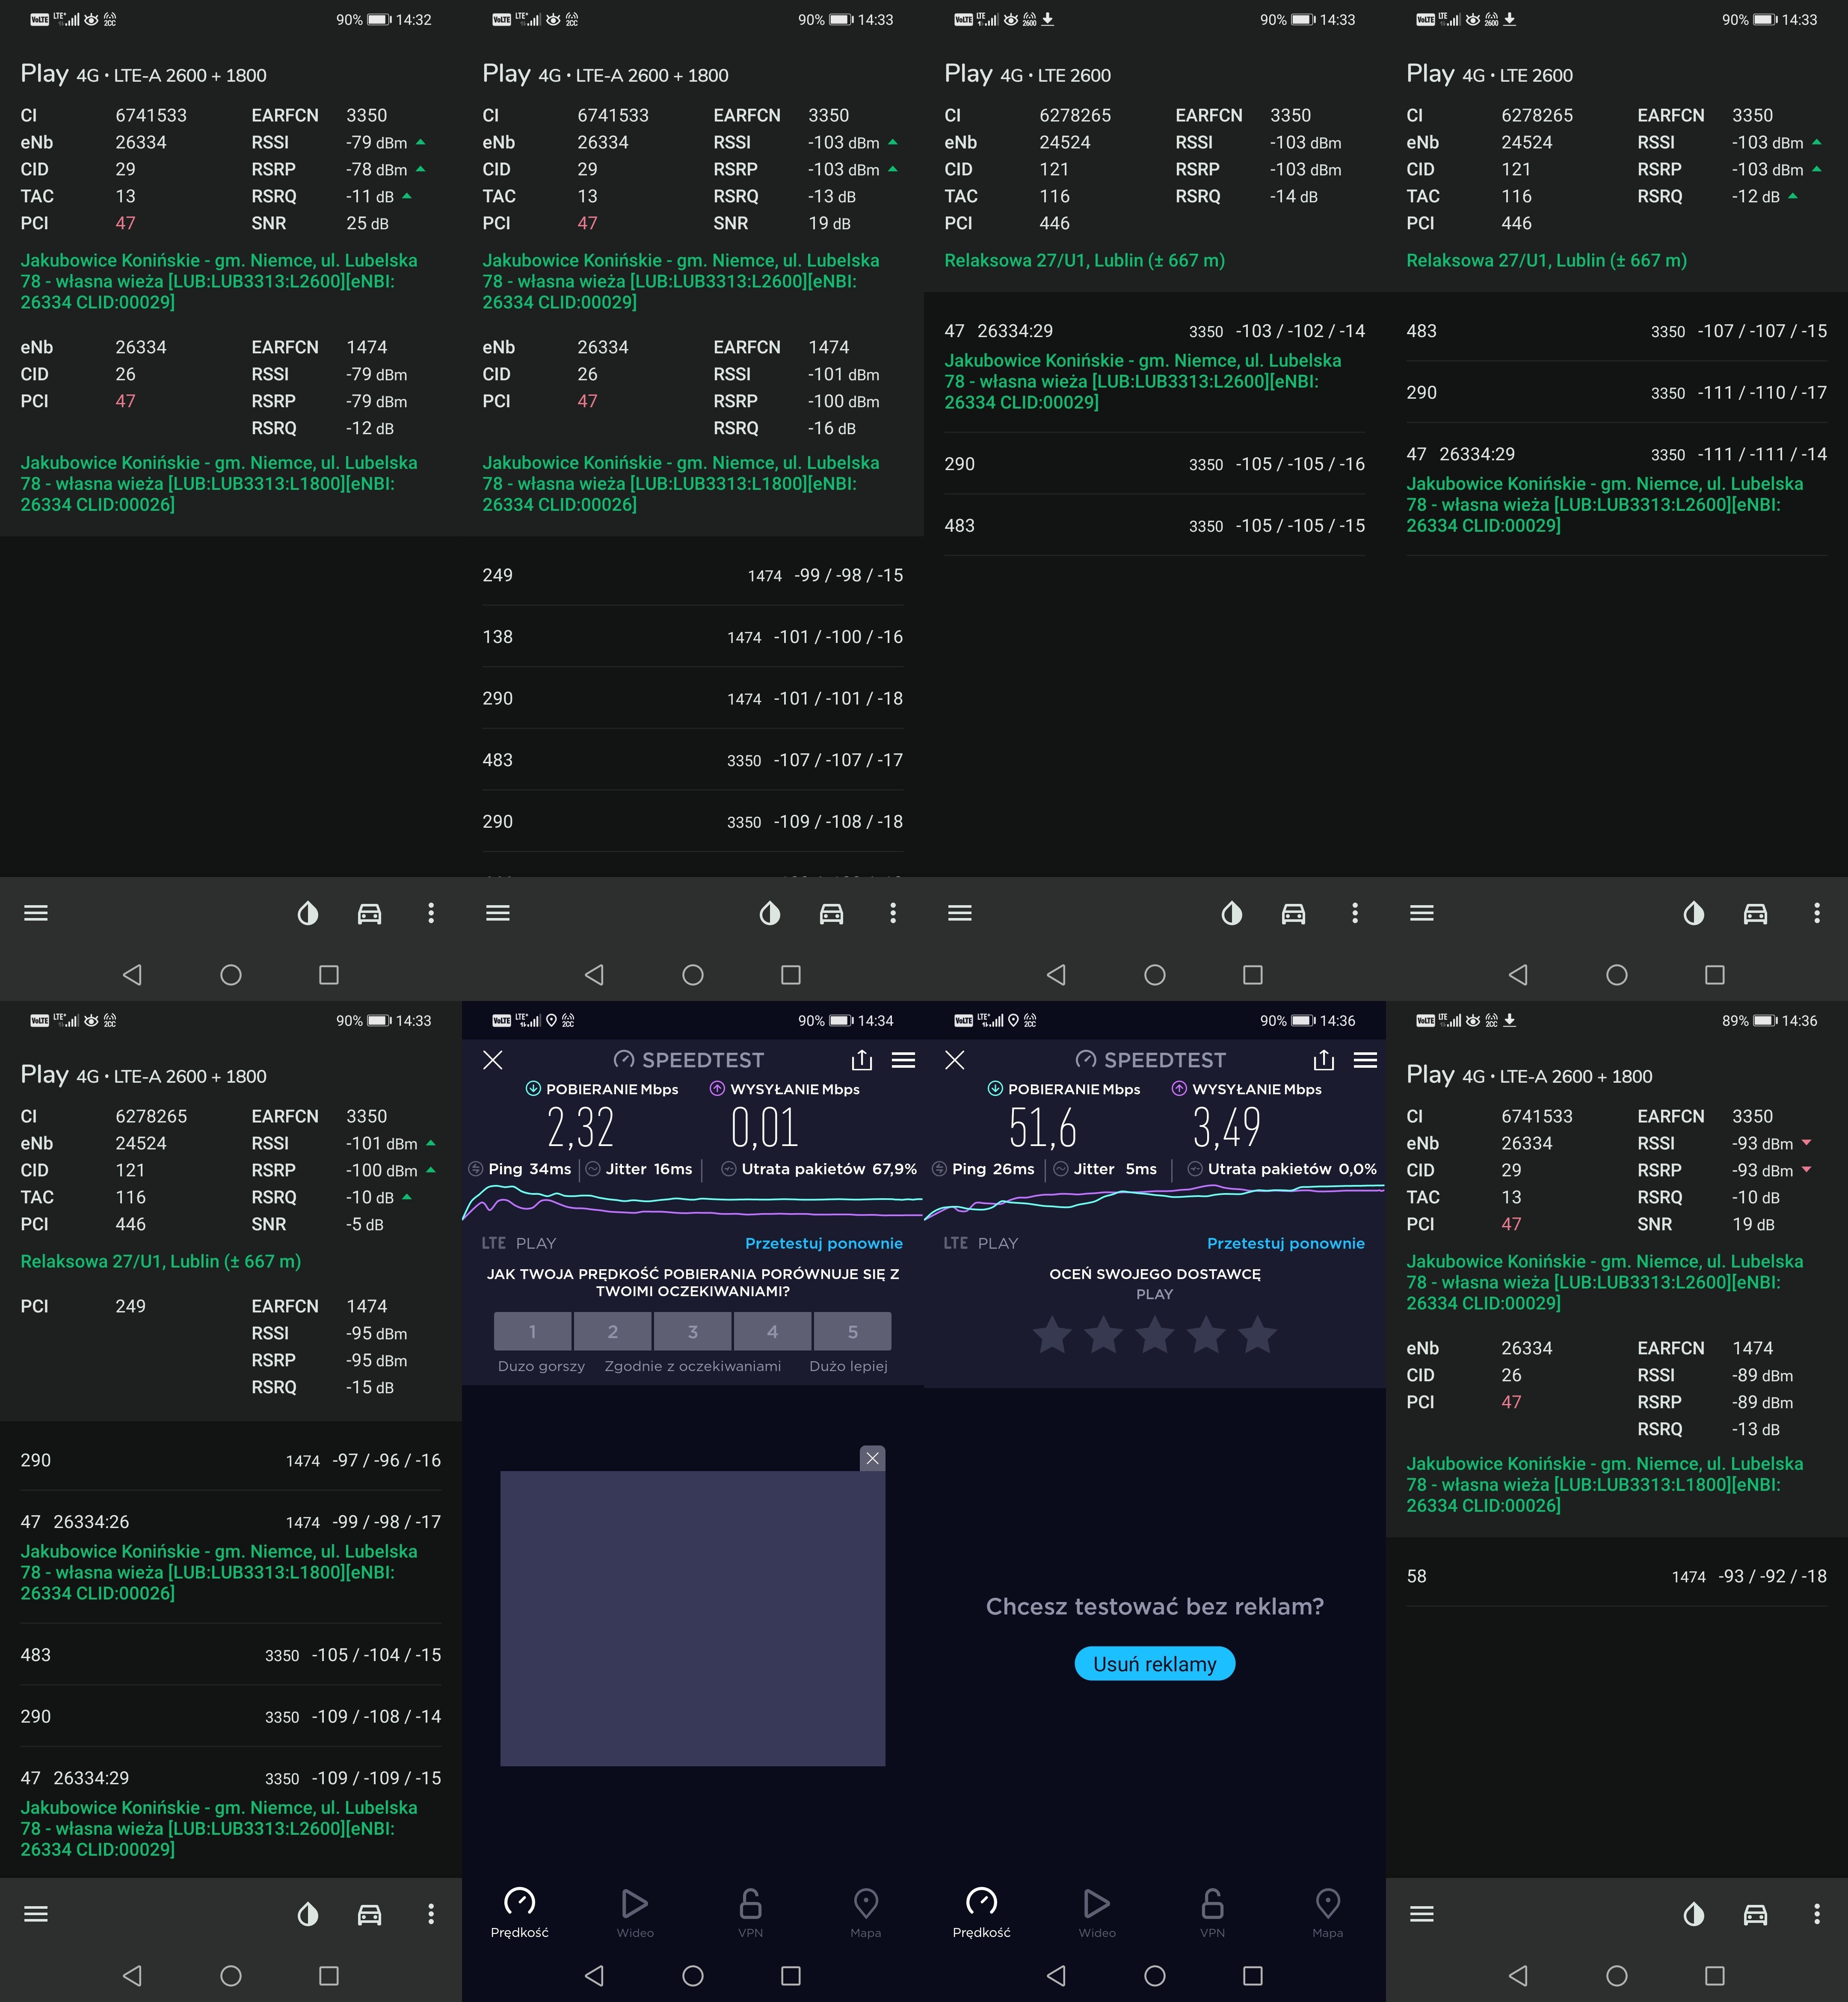Open three-dot overflow menu on the 14:32 screen
The height and width of the screenshot is (2002, 1848).
pos(431,913)
